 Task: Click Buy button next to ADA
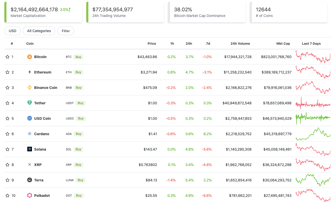[79, 134]
